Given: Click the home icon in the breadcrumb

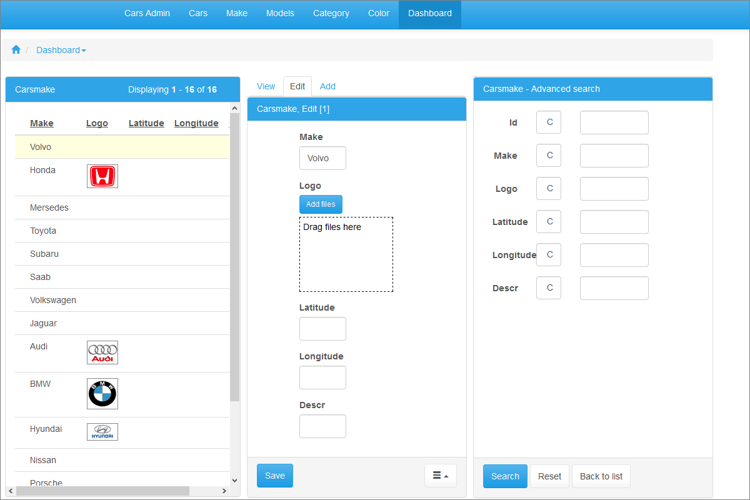Looking at the screenshot, I should 16,49.
